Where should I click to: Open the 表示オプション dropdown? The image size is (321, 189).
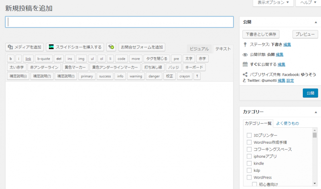273,2
